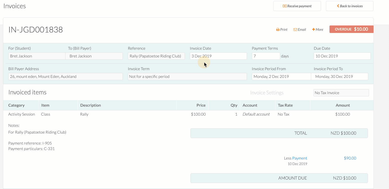The height and width of the screenshot is (189, 389).
Task: Click Payment particulars: C-331 text
Action: 32,149
